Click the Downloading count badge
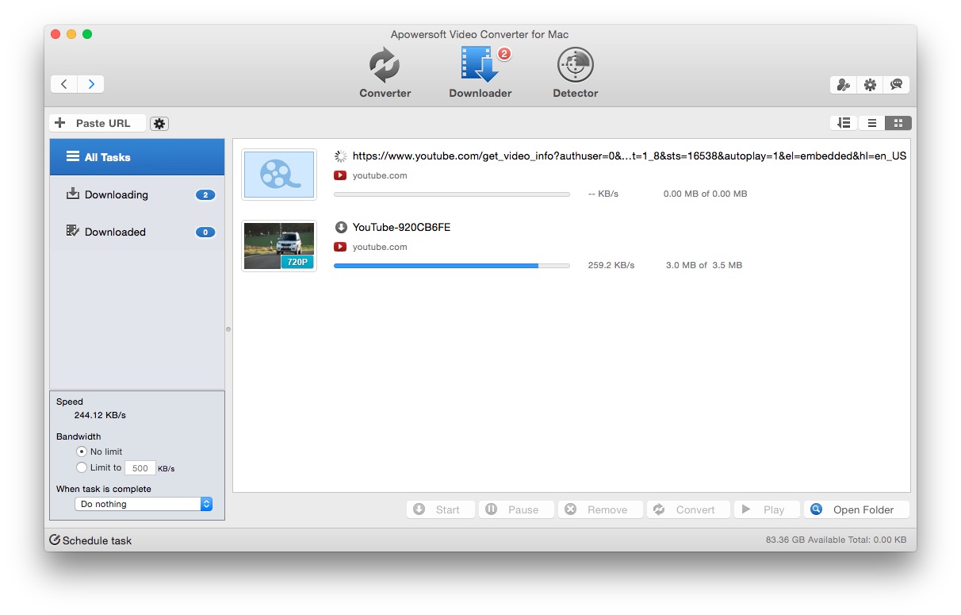Viewport: 961px width, 615px height. tap(205, 195)
